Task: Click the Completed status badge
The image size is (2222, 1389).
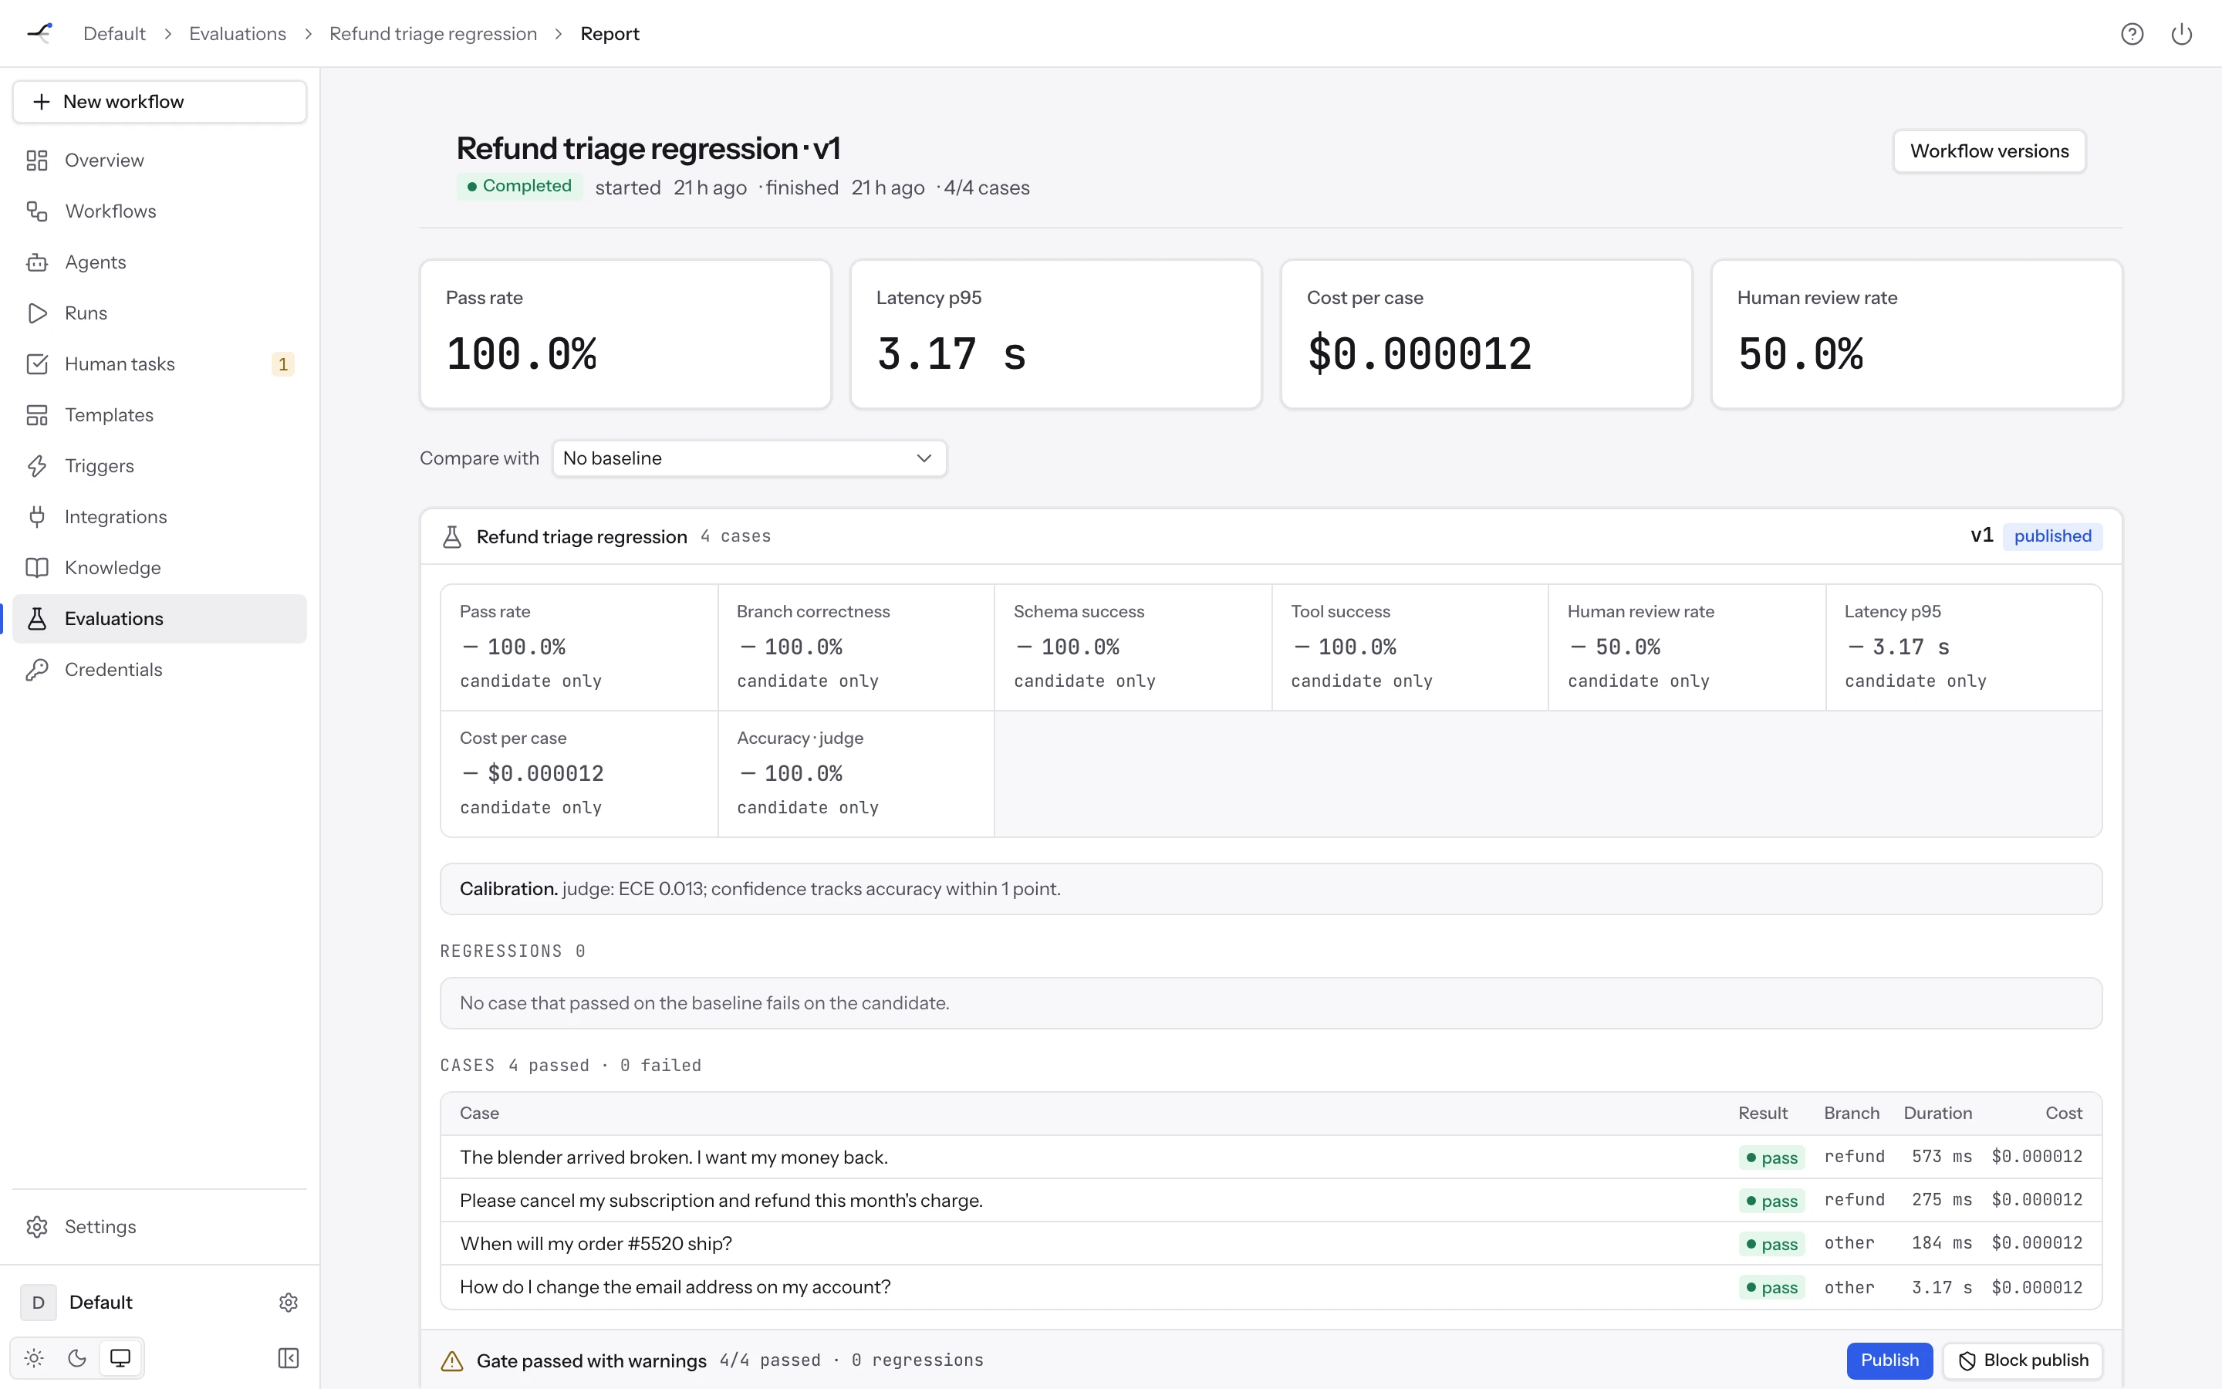Action: (520, 187)
